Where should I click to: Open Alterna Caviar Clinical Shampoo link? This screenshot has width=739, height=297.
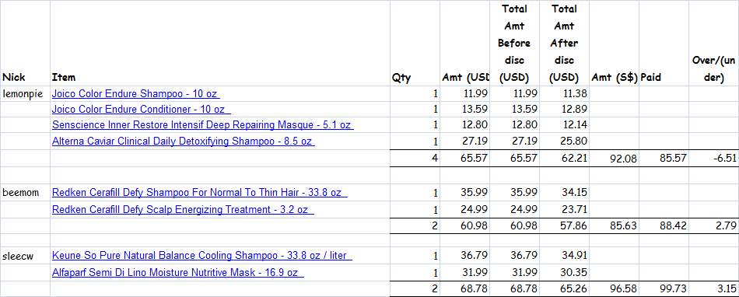[x=184, y=141]
